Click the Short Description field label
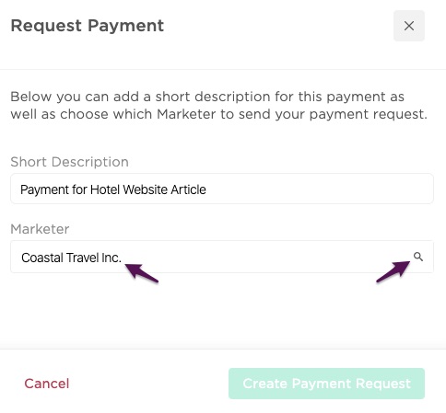Image resolution: width=446 pixels, height=413 pixels. 69,162
